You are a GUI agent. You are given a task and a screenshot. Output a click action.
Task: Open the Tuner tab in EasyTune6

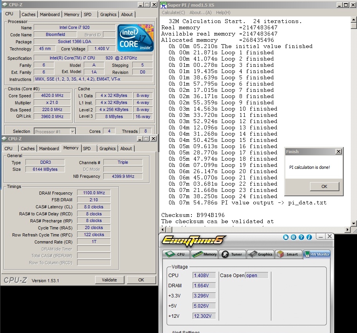pyautogui.click(x=232, y=254)
